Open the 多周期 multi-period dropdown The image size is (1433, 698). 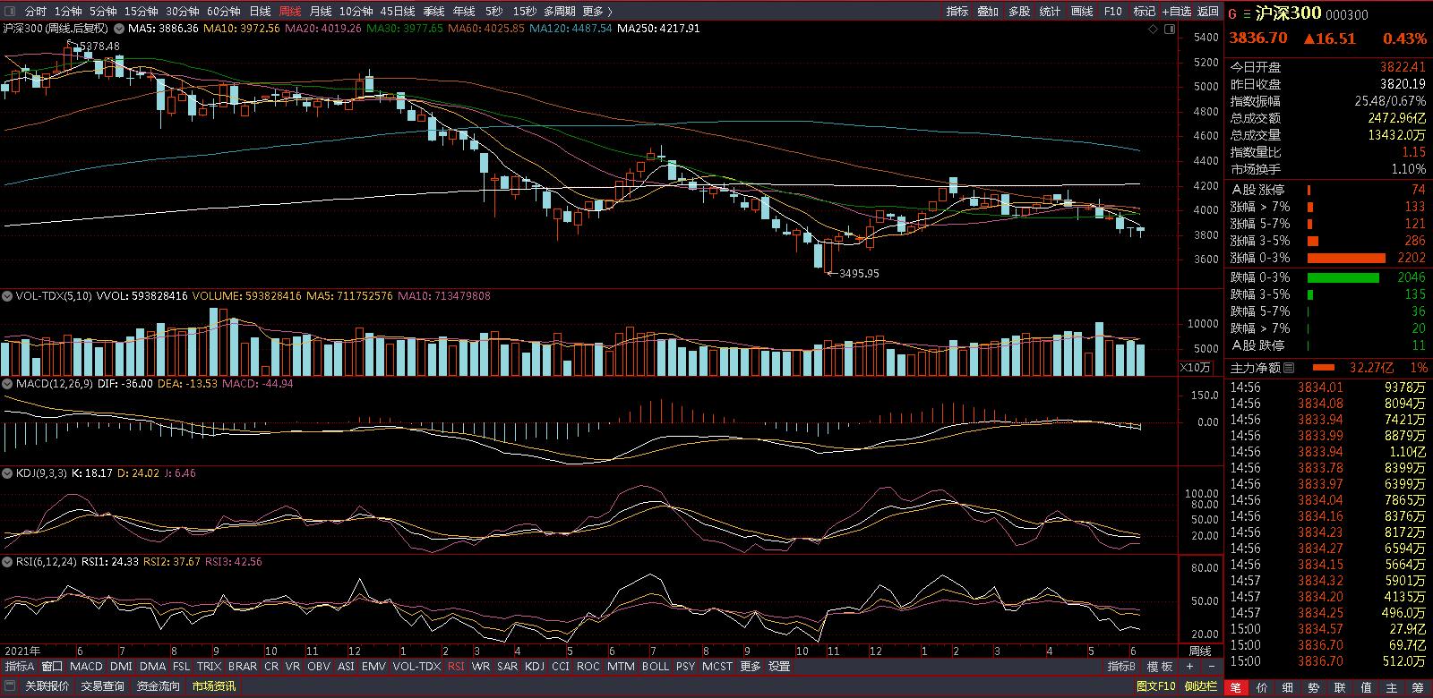coord(559,12)
